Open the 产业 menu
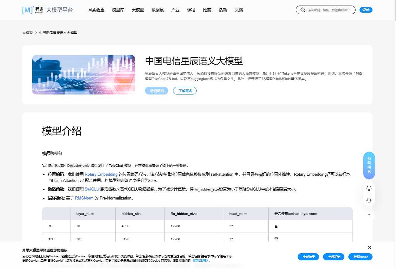This screenshot has height=269, width=396. 175,10
